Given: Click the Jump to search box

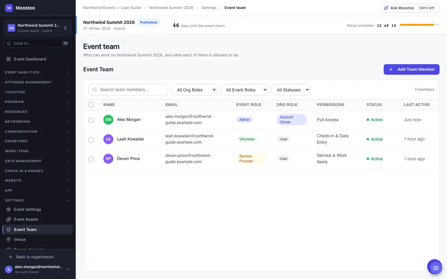Looking at the screenshot, I should coord(38,44).
